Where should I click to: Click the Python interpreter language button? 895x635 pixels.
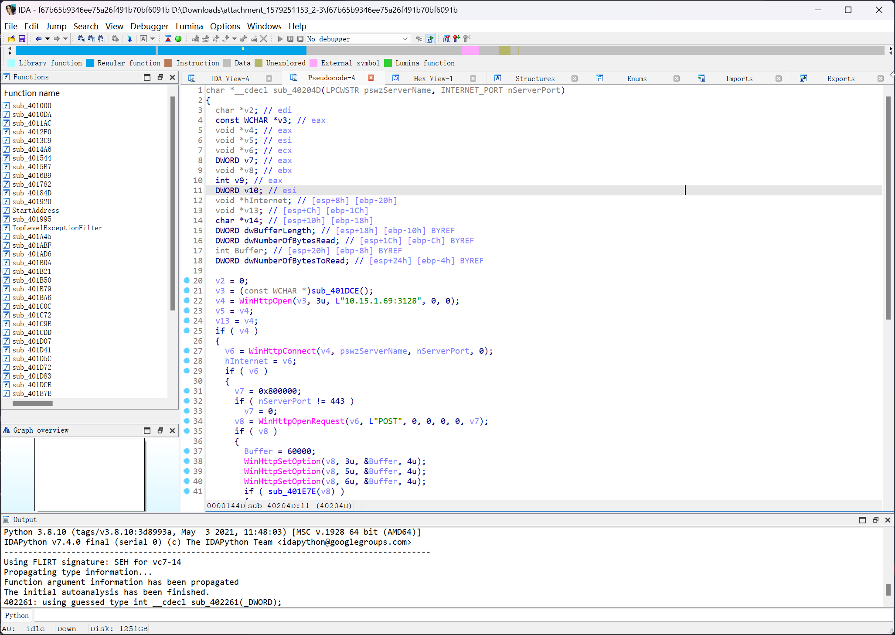17,615
